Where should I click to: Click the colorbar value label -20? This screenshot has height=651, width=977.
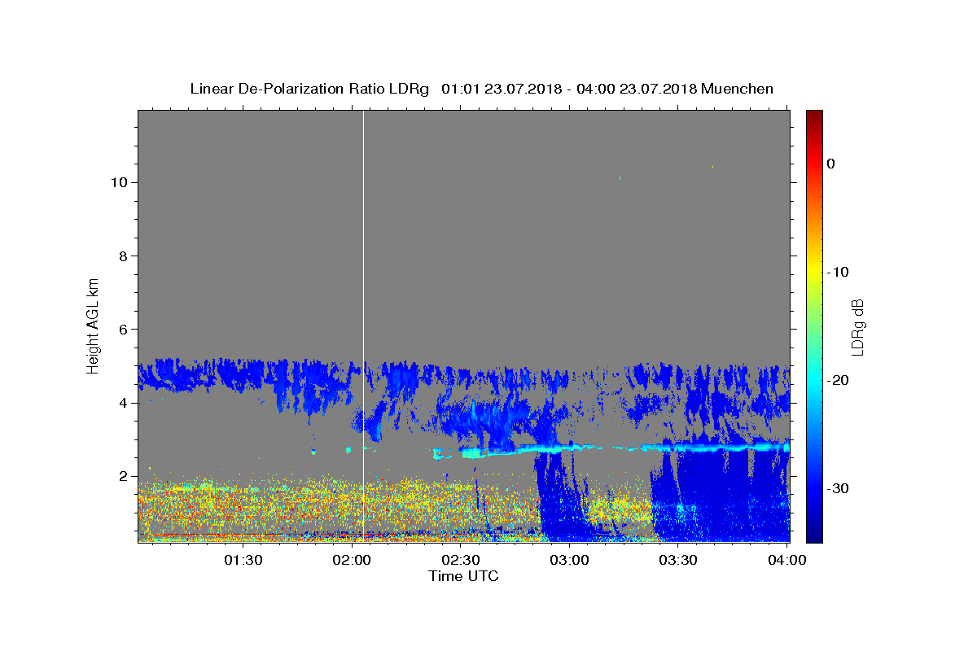(838, 380)
